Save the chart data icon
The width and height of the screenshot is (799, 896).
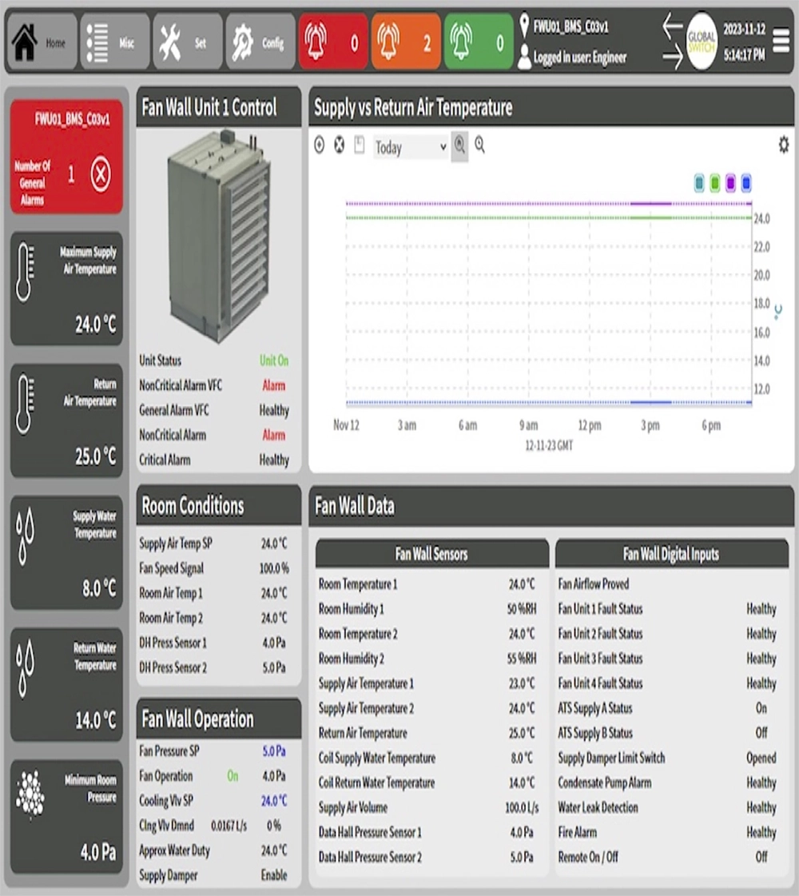pos(360,145)
